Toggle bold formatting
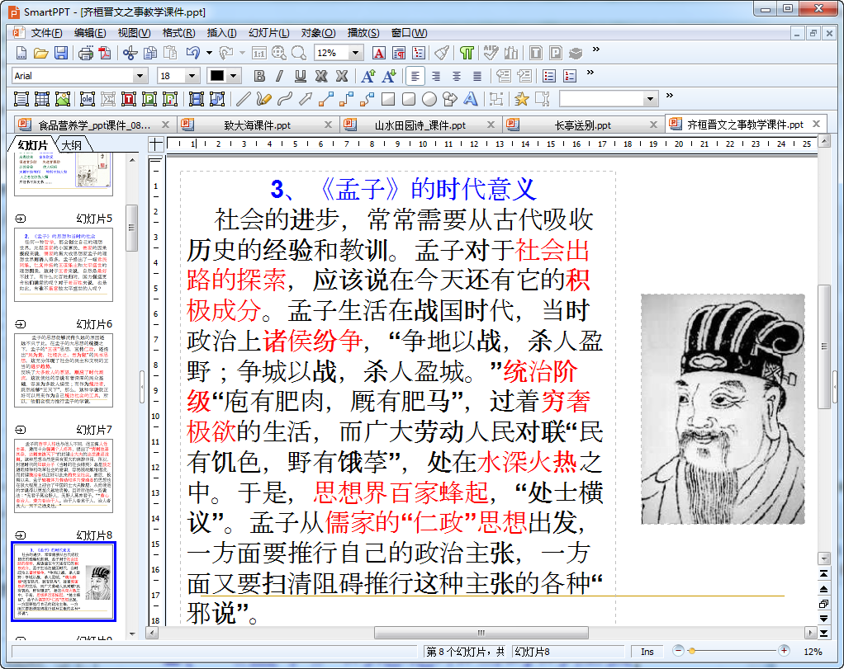 [259, 76]
